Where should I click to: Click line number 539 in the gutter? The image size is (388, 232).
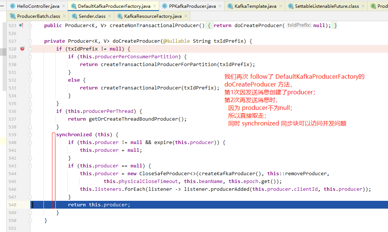pyautogui.click(x=12, y=135)
